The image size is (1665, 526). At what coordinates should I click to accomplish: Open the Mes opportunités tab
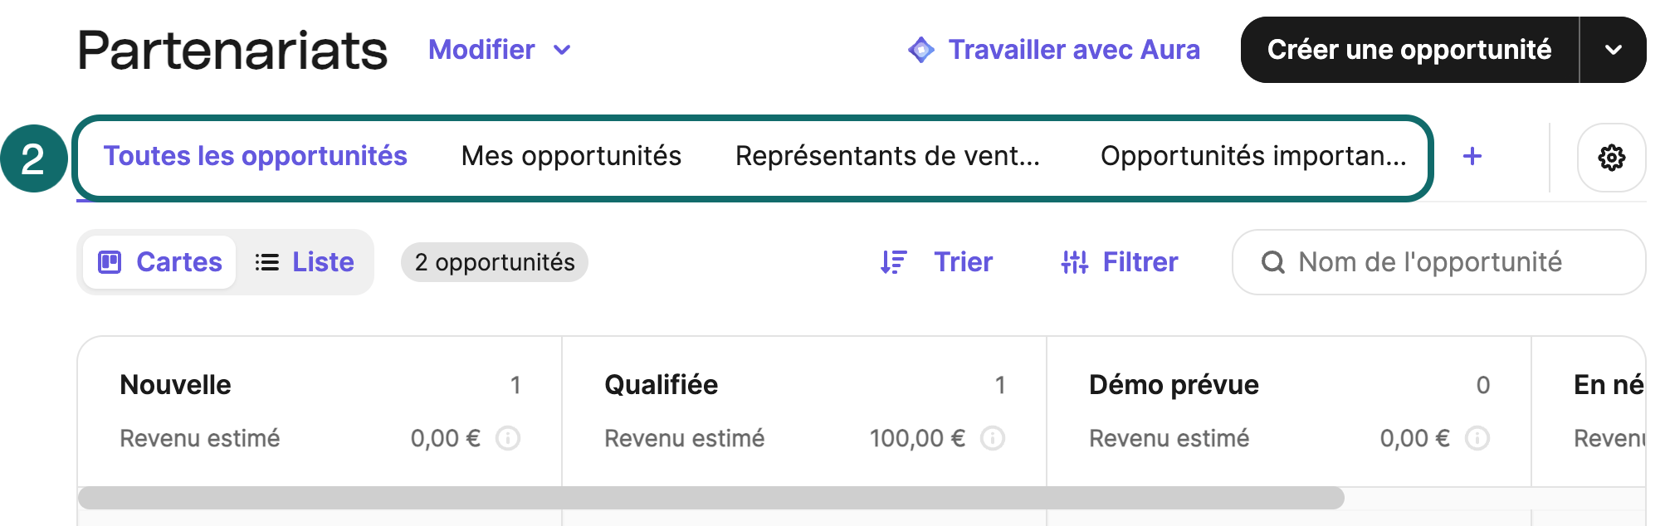571,156
